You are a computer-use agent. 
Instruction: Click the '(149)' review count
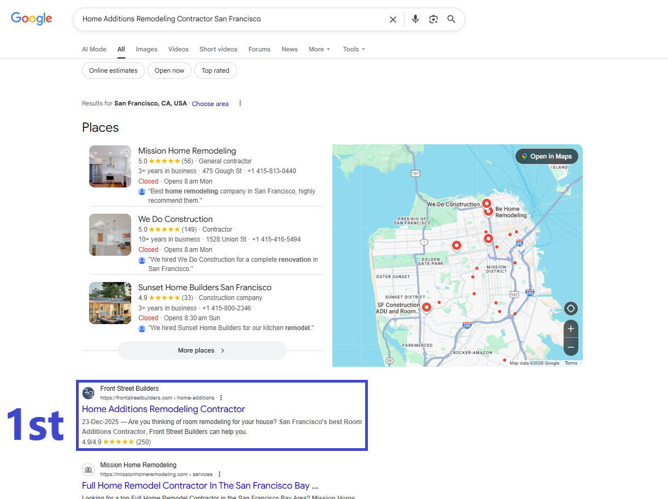189,230
